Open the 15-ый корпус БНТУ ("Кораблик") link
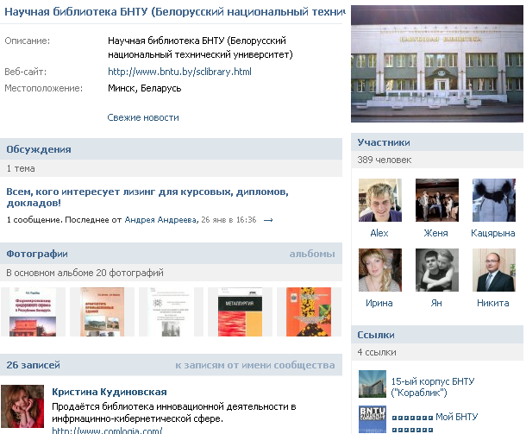Image resolution: width=526 pixels, height=434 pixels. click(x=433, y=387)
